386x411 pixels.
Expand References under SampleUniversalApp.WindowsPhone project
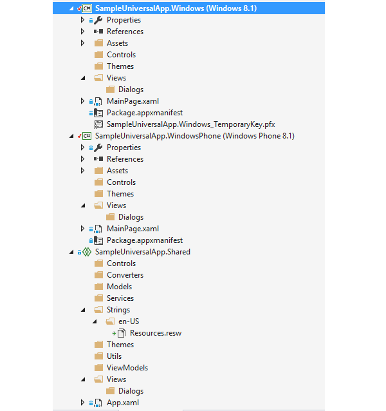[x=82, y=159]
